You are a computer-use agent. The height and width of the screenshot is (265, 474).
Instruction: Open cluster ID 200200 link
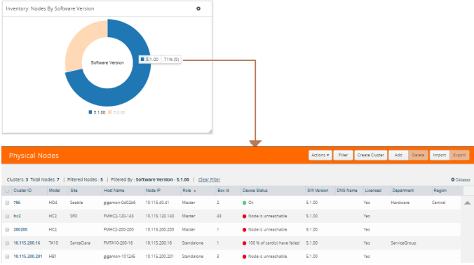point(20,229)
